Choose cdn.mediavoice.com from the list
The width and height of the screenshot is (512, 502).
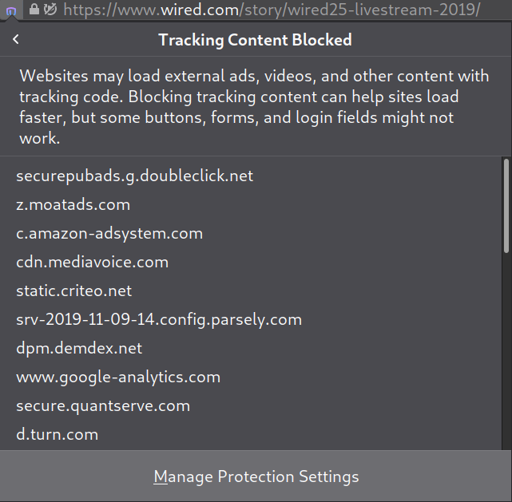click(92, 262)
